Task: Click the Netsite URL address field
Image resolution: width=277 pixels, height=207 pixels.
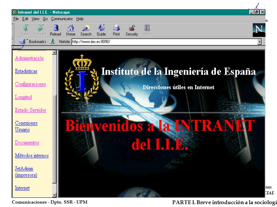Action: tap(164, 42)
